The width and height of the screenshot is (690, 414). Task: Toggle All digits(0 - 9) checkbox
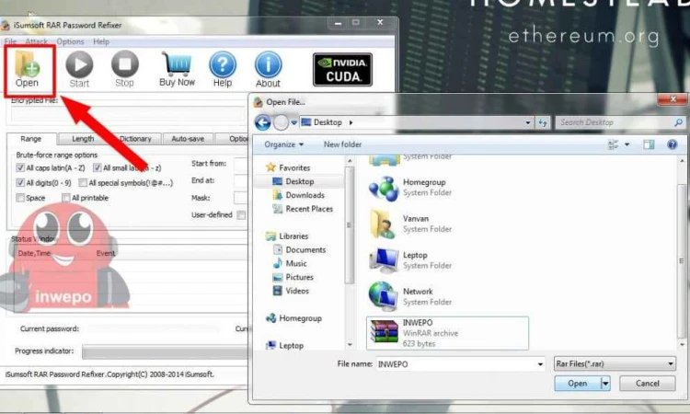click(20, 182)
